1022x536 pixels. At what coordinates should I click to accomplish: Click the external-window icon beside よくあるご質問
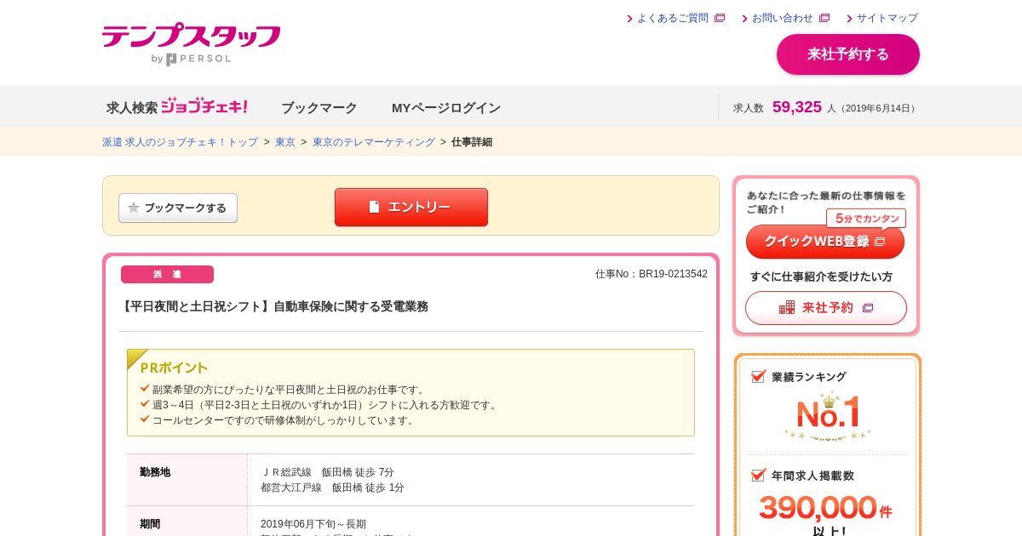coord(720,18)
